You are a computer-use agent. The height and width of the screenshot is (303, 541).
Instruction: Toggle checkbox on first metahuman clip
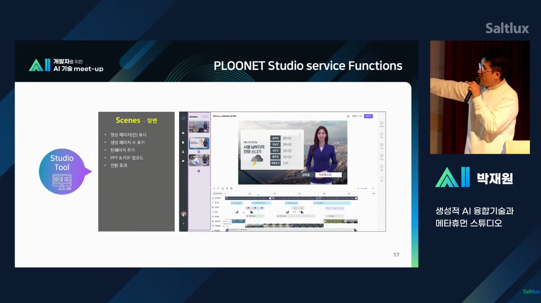click(x=270, y=198)
